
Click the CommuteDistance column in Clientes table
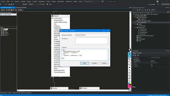59,72
